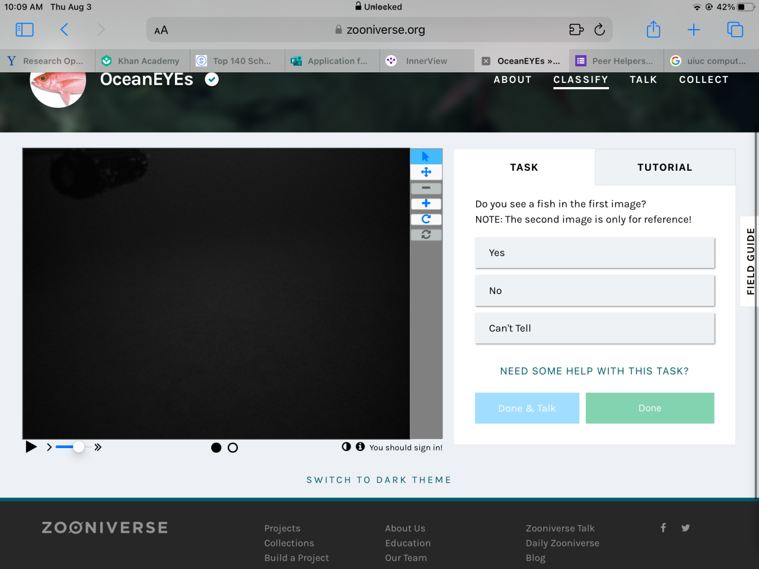The width and height of the screenshot is (759, 569).
Task: Switch to the Research Op... tab
Action: (47, 60)
